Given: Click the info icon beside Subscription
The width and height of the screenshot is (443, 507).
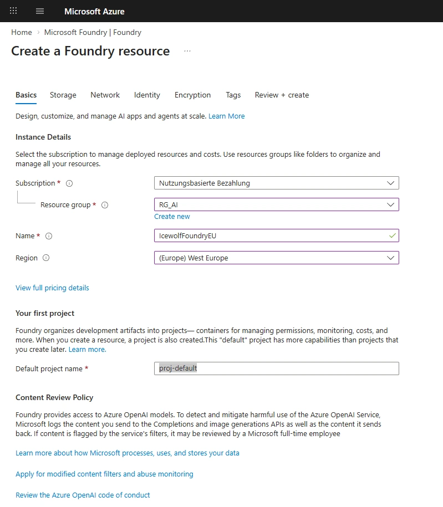Looking at the screenshot, I should click(69, 183).
